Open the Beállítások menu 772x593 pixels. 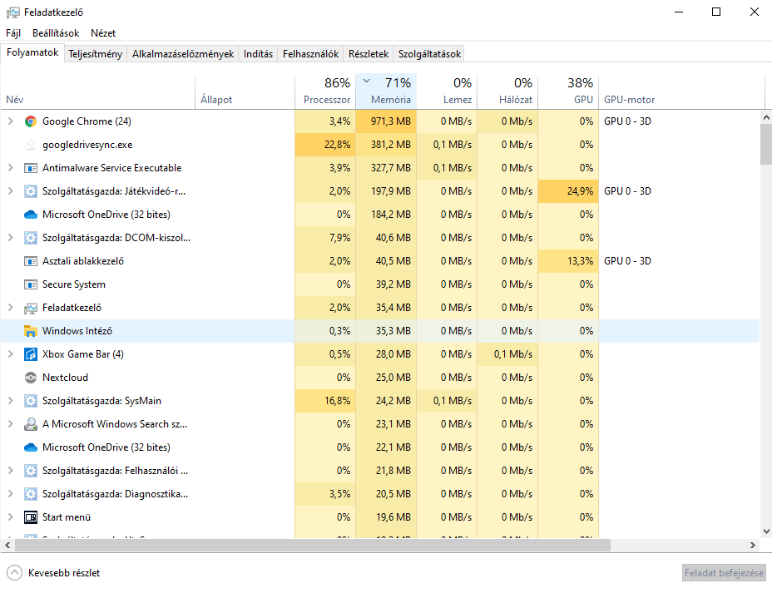56,33
